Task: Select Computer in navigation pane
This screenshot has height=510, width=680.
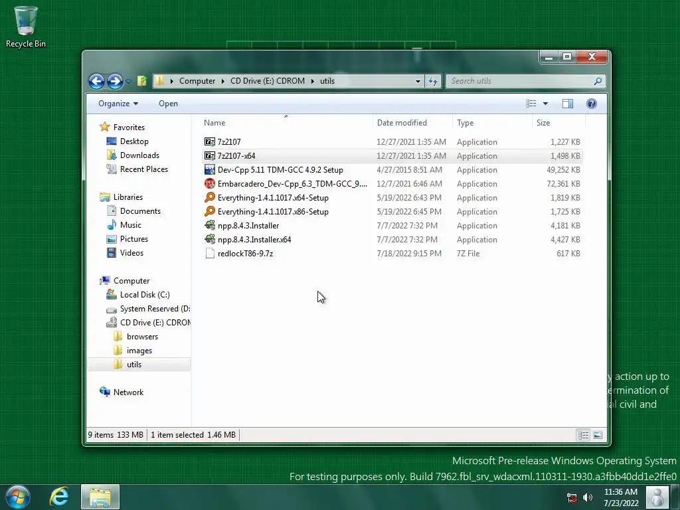Action: (x=131, y=281)
